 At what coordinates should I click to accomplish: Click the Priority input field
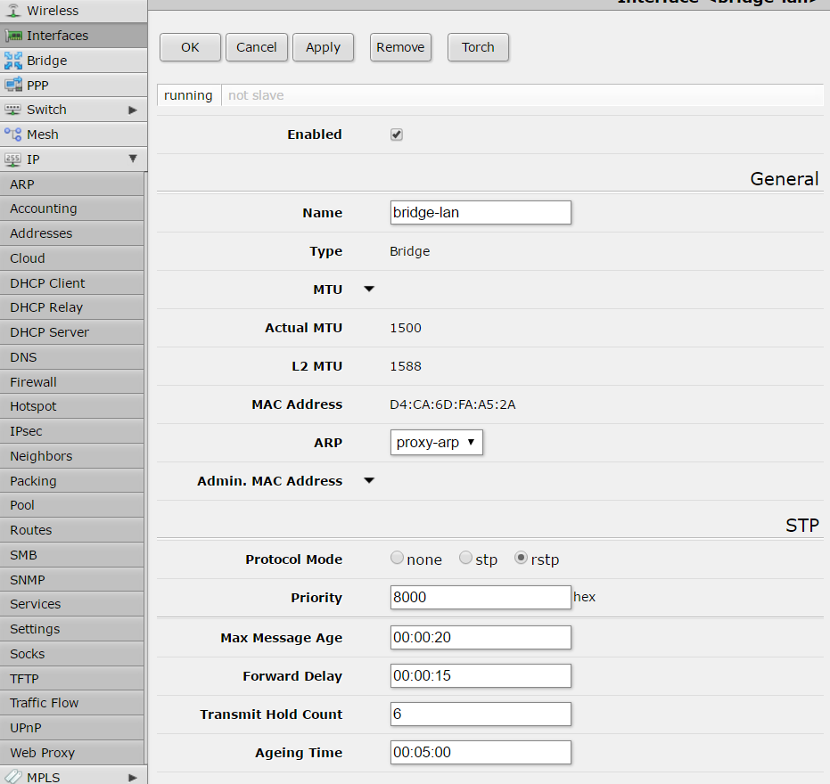pos(481,598)
